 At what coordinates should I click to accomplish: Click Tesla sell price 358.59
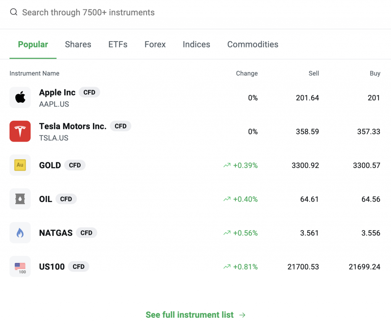(307, 131)
